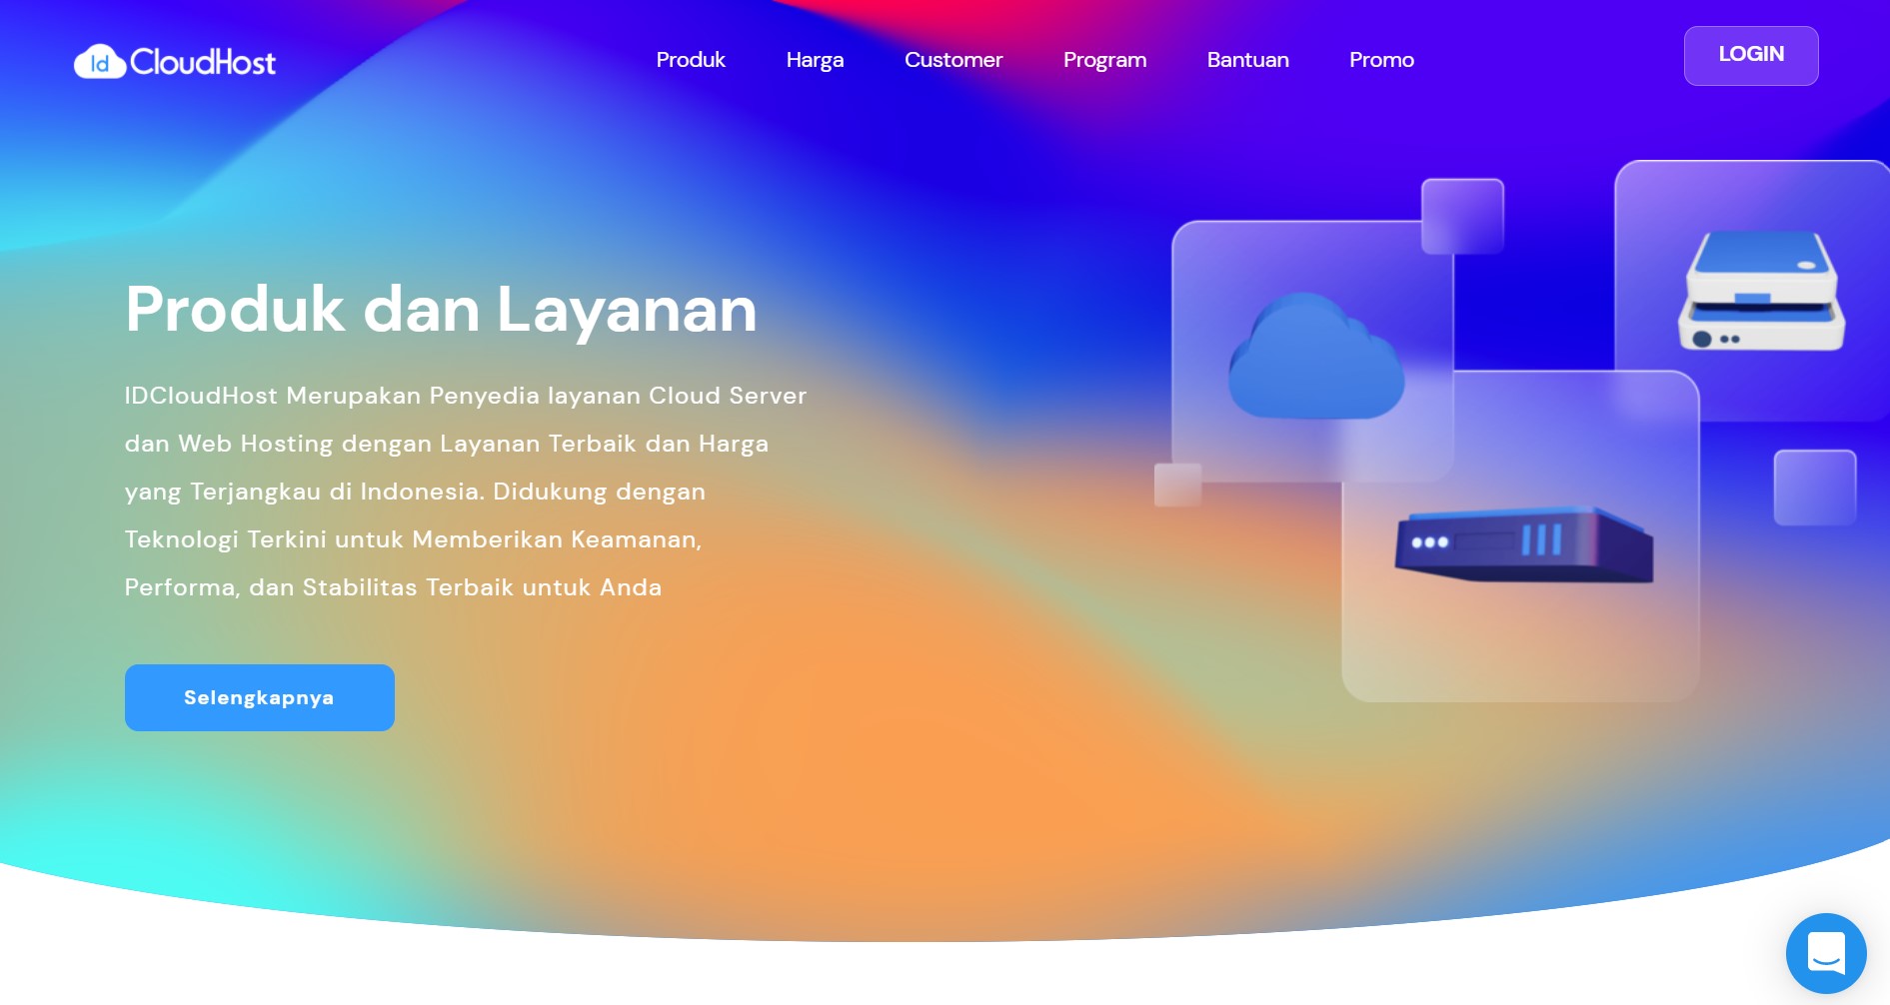Open the Harga navigation item
The height and width of the screenshot is (1005, 1890).
click(x=815, y=60)
